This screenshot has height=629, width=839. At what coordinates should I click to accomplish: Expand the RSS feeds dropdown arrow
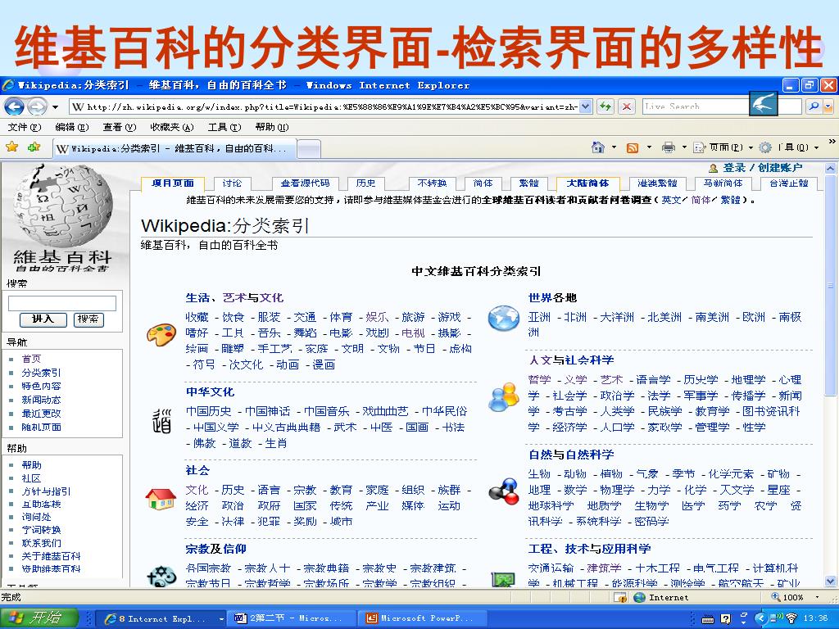tap(649, 147)
